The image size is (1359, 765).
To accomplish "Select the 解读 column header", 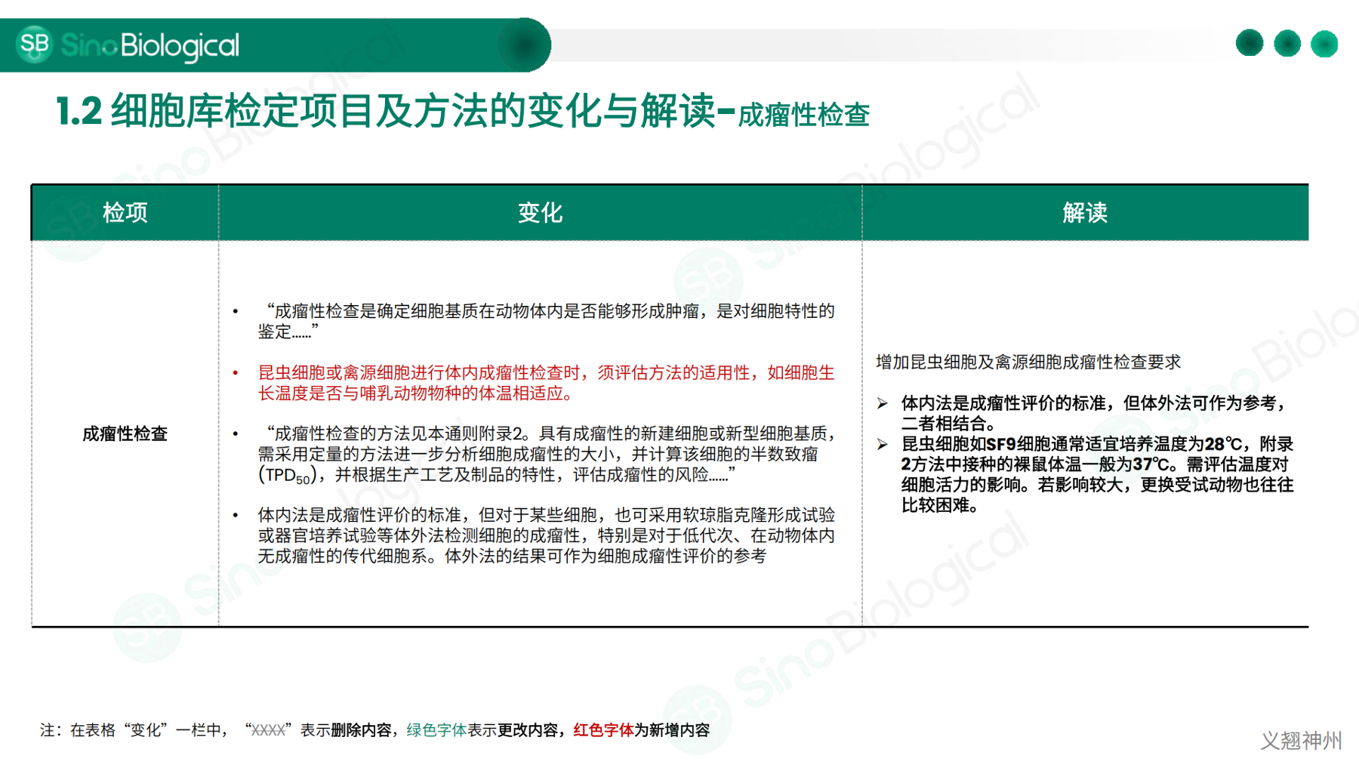I will 1085,213.
